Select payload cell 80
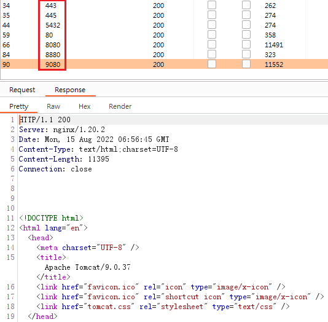Screen dimensions: 328x322 point(49,35)
